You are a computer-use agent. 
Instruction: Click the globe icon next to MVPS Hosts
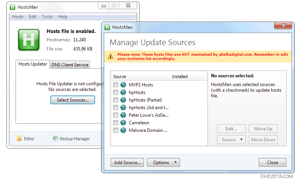click(x=123, y=85)
